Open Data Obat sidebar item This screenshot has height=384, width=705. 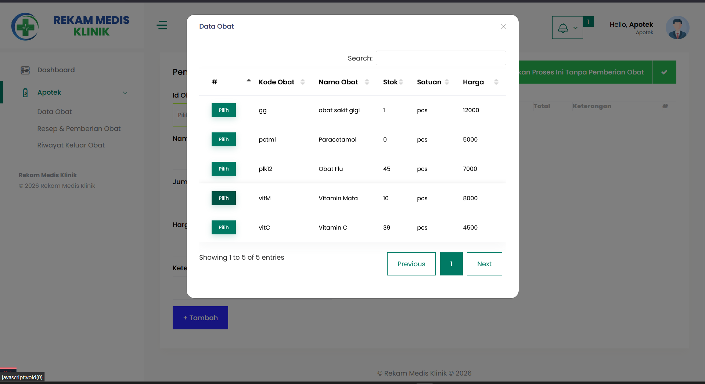pyautogui.click(x=54, y=112)
